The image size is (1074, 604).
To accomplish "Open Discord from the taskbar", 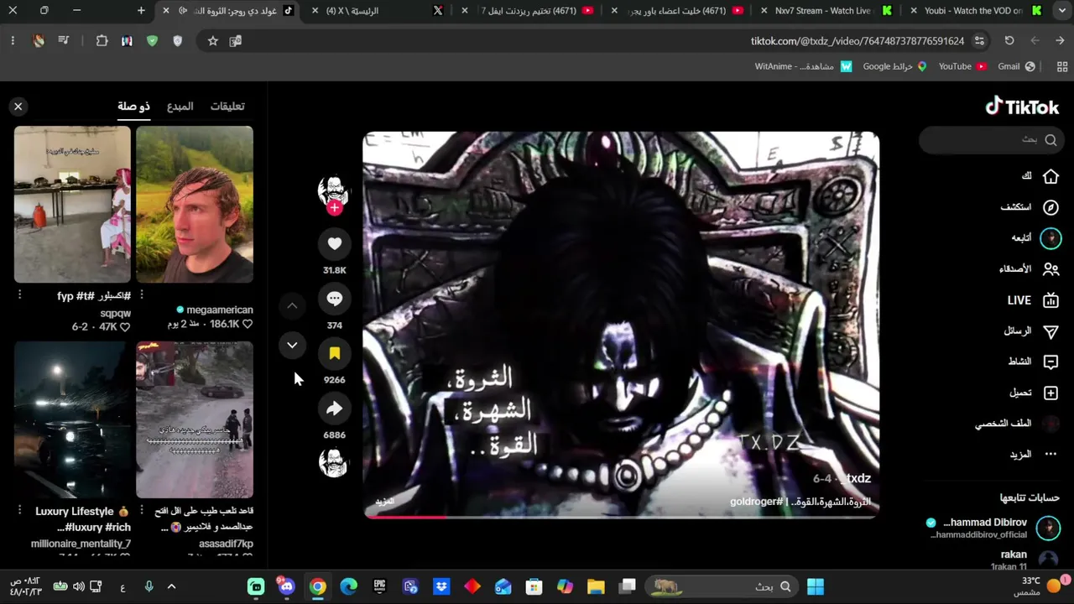I will (287, 587).
